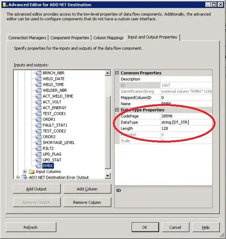Viewport: 226px width, 239px height.
Task: Click the Name property label
Action: pos(126,104)
